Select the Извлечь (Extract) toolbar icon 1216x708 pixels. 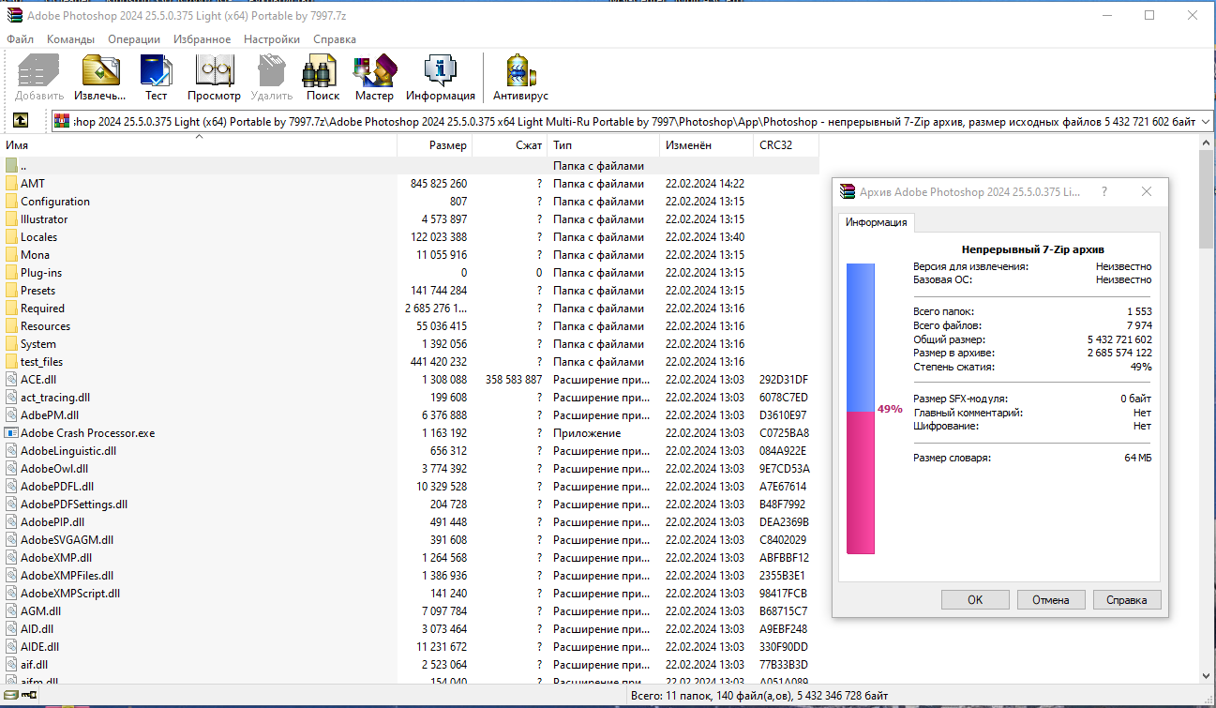click(x=100, y=70)
